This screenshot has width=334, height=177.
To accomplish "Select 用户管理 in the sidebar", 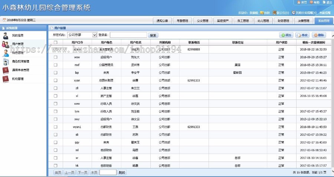I will point(18,44).
